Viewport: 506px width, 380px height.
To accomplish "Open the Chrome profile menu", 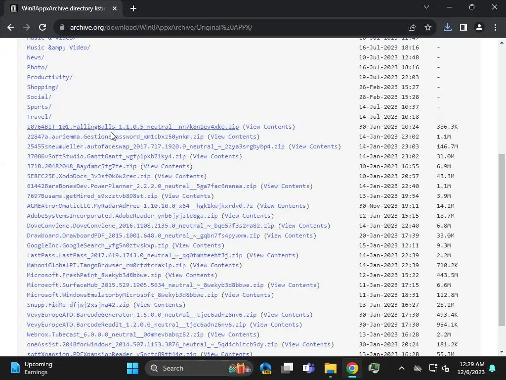I will point(479,28).
